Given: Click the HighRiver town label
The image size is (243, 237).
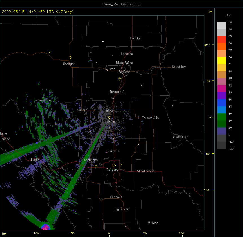Looking at the screenshot, I should click(x=121, y=209).
